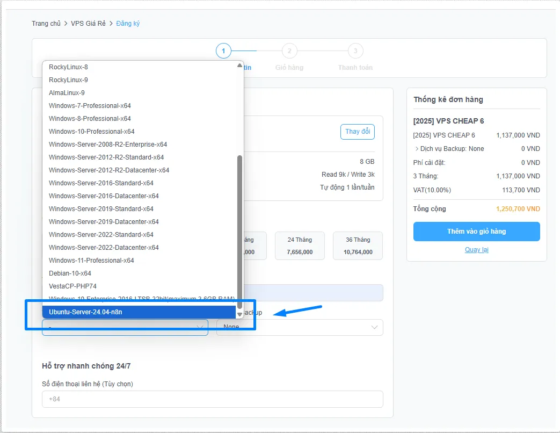Collapse the operating system dropdown chevron

coord(200,327)
